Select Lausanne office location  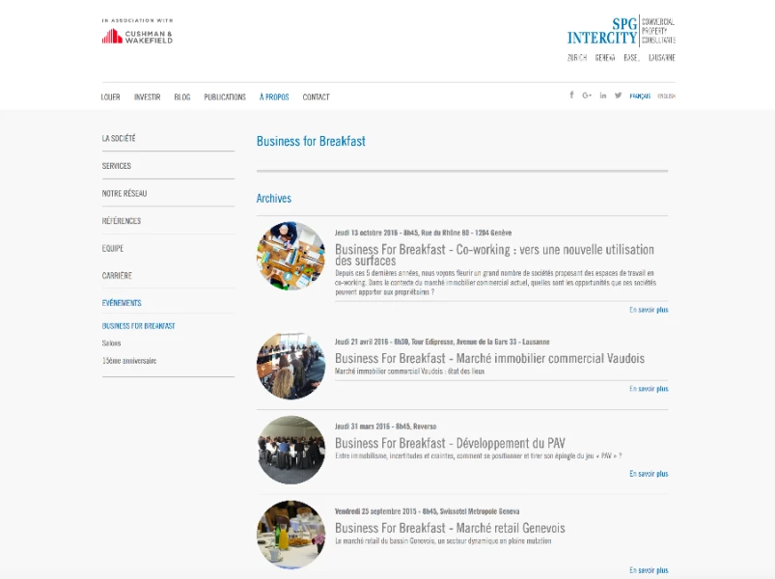point(662,58)
